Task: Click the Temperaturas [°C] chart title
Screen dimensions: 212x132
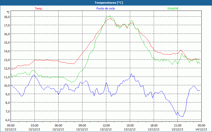Action: coord(109,3)
